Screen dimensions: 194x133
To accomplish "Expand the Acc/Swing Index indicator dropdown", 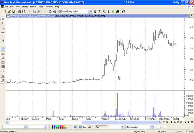I will [x=89, y=12].
